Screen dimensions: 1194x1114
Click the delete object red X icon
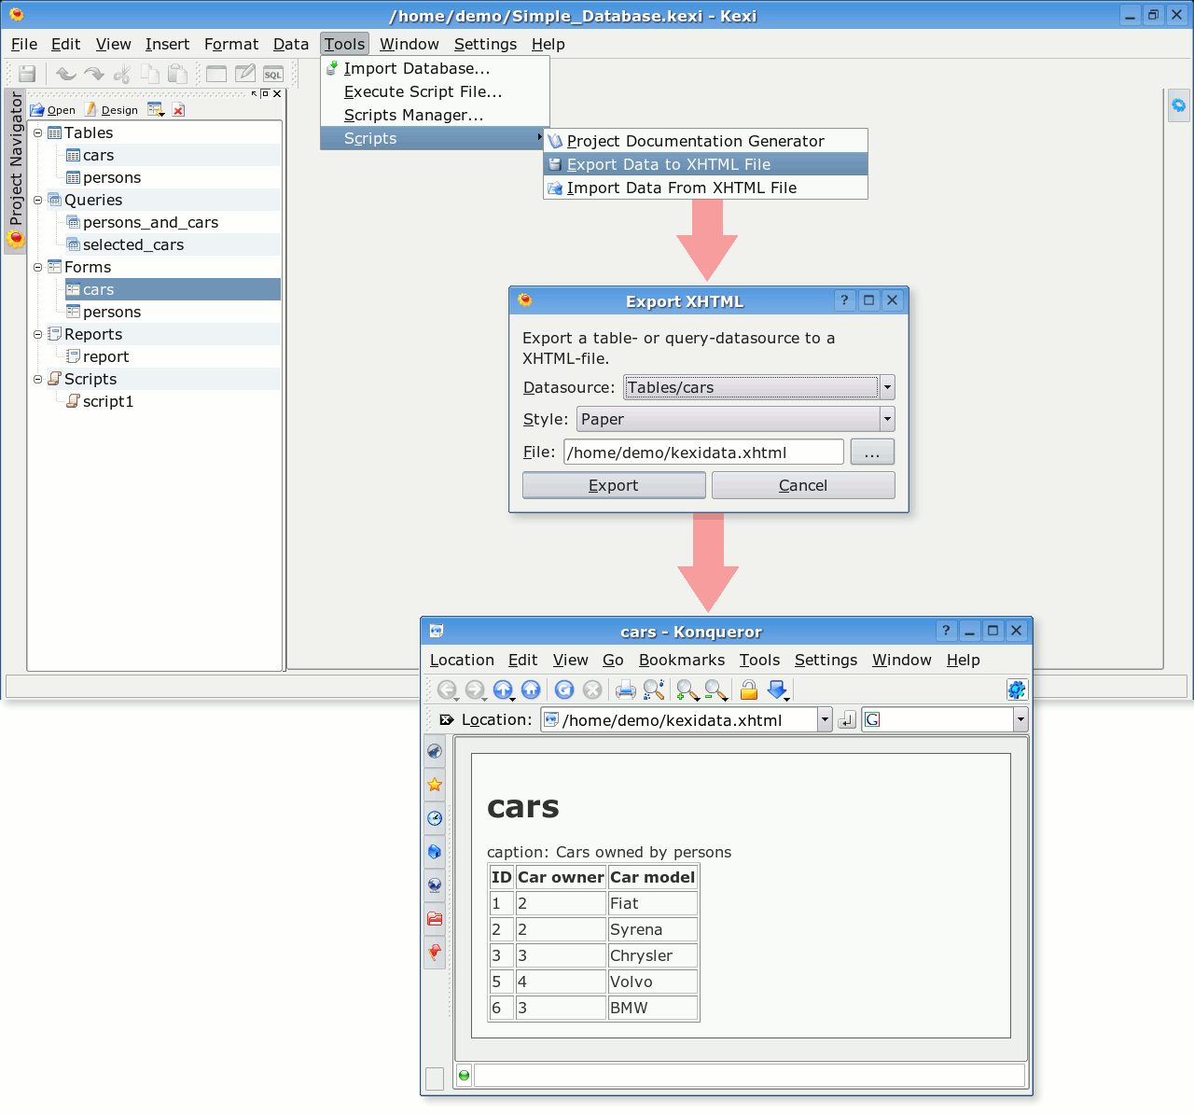pyautogui.click(x=178, y=110)
